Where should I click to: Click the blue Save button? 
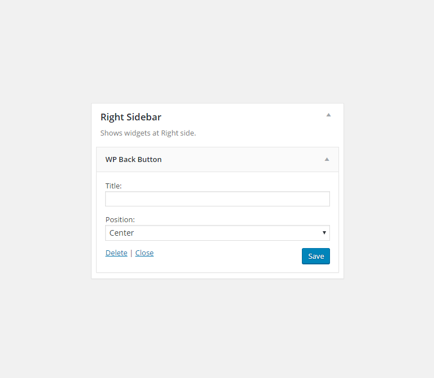[316, 256]
